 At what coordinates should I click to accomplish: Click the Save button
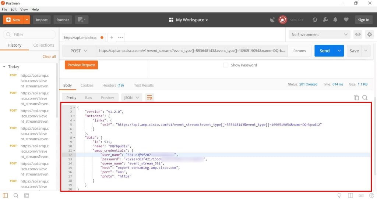click(354, 51)
